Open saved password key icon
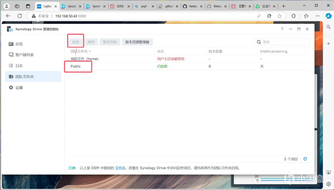The width and height of the screenshot is (334, 190). [x=259, y=16]
